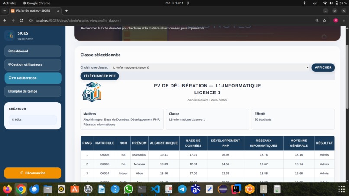Click the prénom Moussa cell
This screenshot has height=196, width=349.
click(x=139, y=164)
